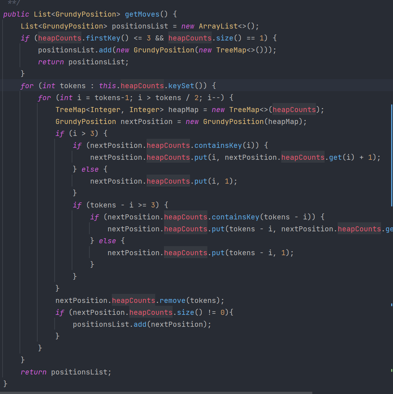The width and height of the screenshot is (393, 394).
Task: Click the positionsList.add(nextPosition) statement
Action: [x=141, y=324]
